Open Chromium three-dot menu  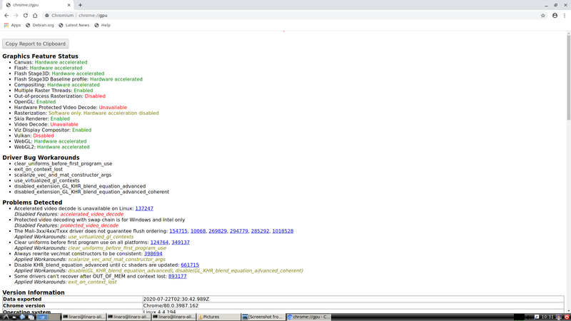pos(565,16)
